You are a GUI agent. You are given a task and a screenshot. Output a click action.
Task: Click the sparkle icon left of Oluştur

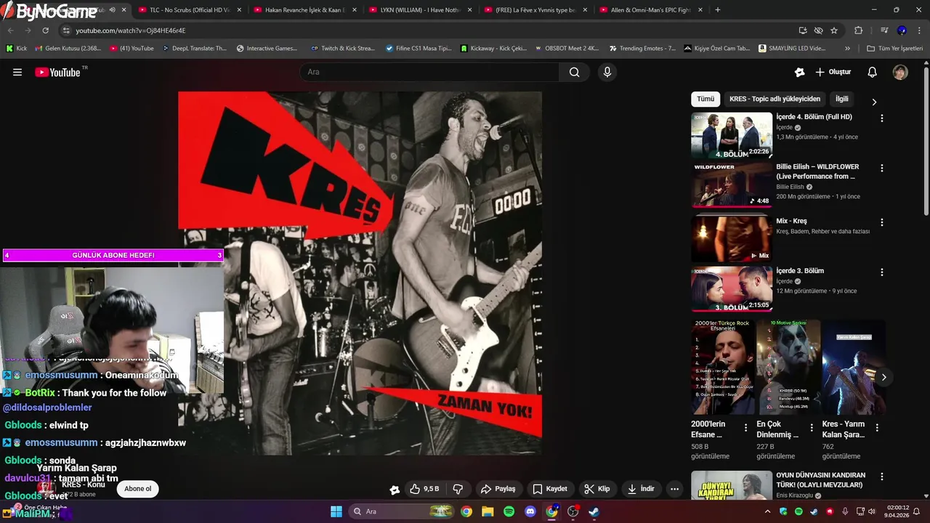[800, 72]
